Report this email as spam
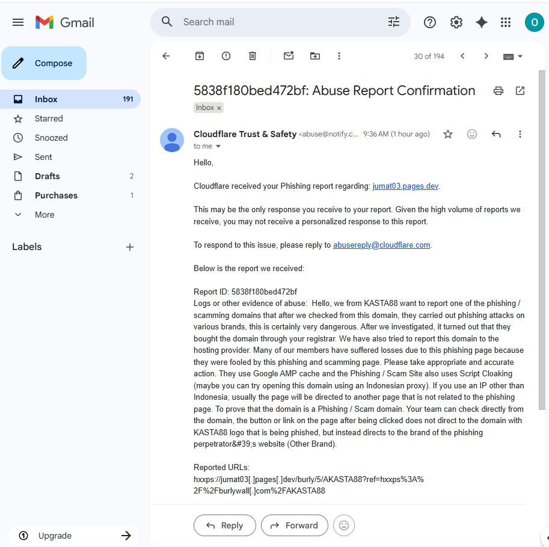This screenshot has width=549, height=547. coord(226,56)
